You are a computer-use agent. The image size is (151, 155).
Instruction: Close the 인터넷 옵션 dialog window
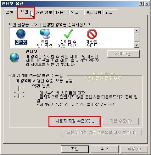click(x=147, y=4)
